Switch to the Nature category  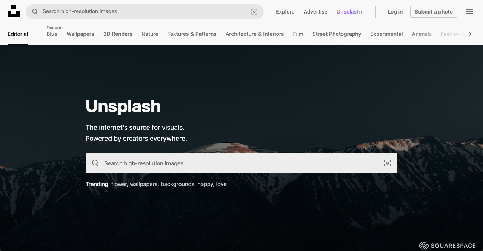[x=150, y=34]
